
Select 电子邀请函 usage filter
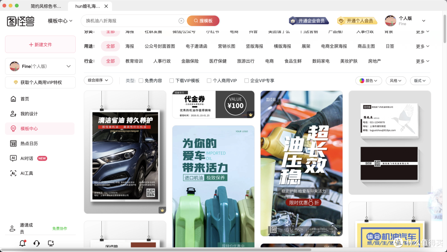(197, 46)
